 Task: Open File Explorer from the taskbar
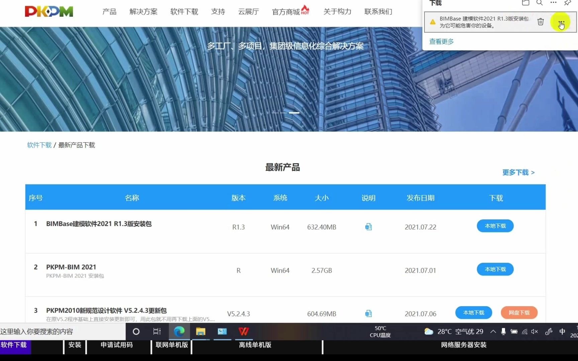(x=201, y=332)
